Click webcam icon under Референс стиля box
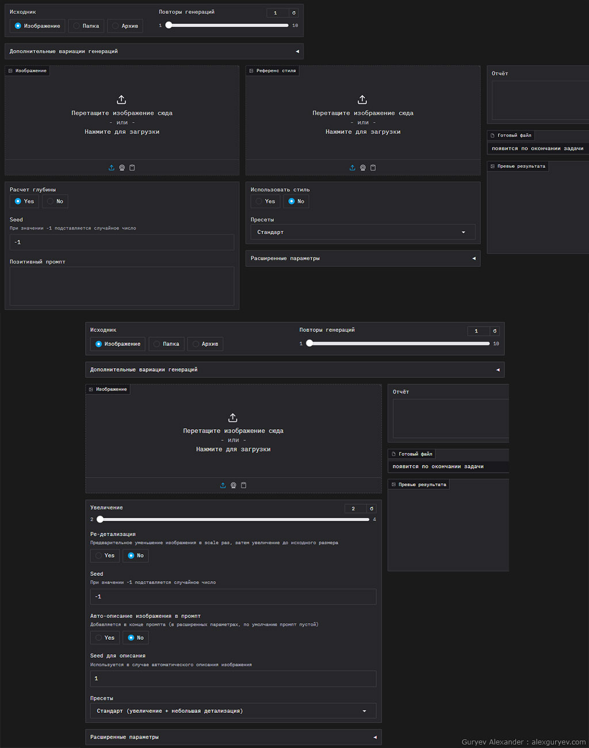The image size is (589, 748). 363,168
